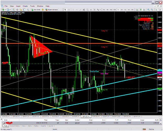Switch to M15 timeframe
This screenshot has height=131, width=163.
pyautogui.click(x=111, y=10)
